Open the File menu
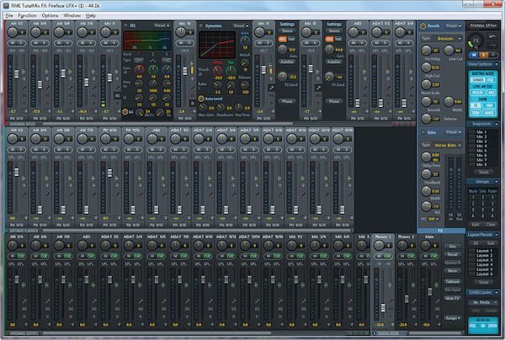This screenshot has height=340, width=505. [x=9, y=15]
